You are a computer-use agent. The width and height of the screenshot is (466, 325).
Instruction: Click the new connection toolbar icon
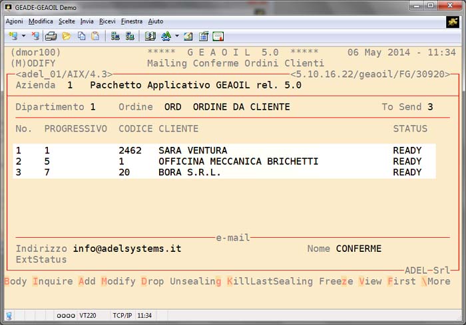click(13, 36)
